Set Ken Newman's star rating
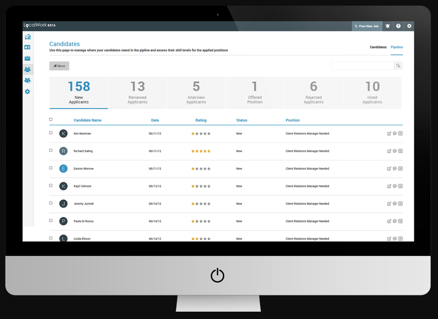The image size is (438, 319). tap(201, 134)
